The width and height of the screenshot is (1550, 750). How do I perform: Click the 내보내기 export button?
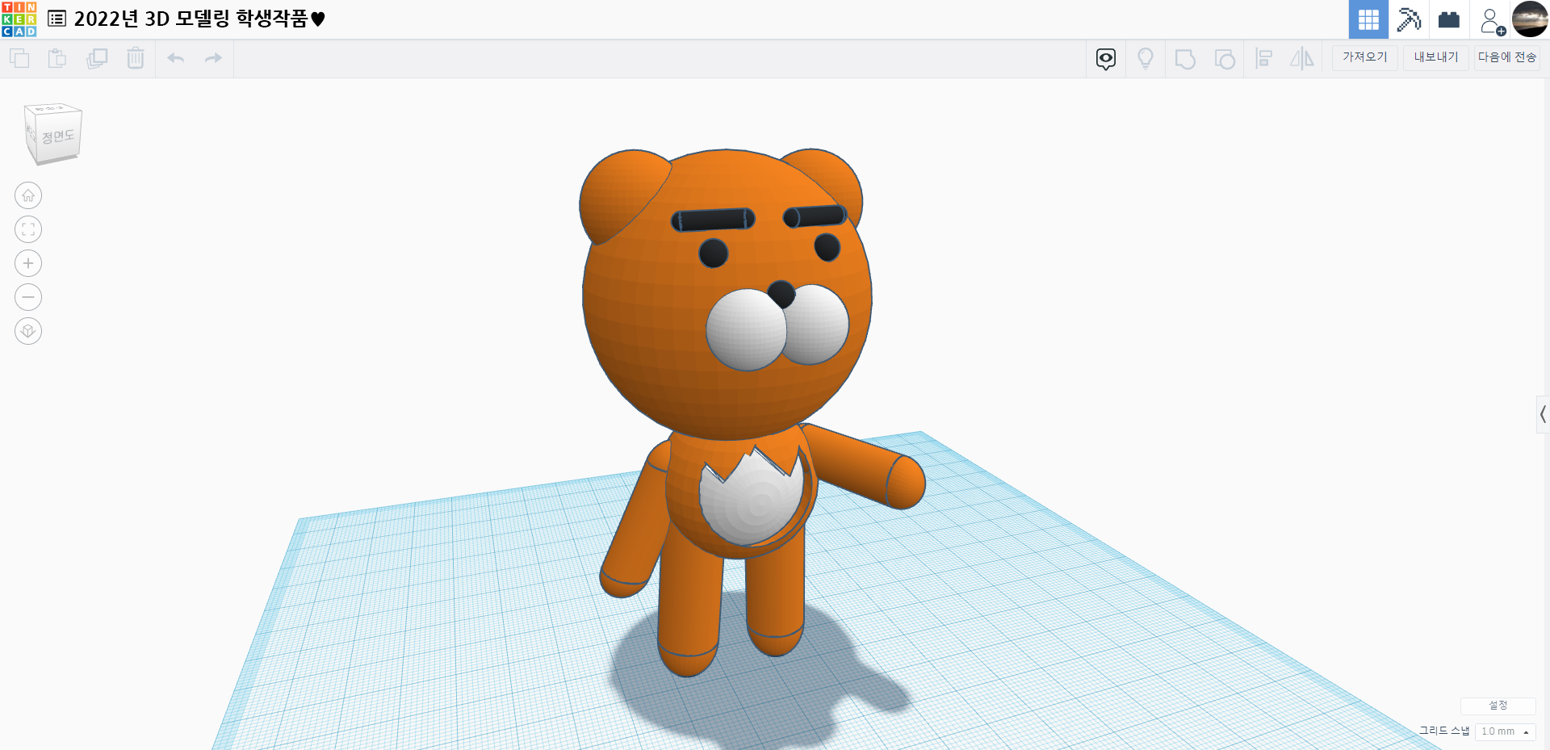pos(1436,57)
